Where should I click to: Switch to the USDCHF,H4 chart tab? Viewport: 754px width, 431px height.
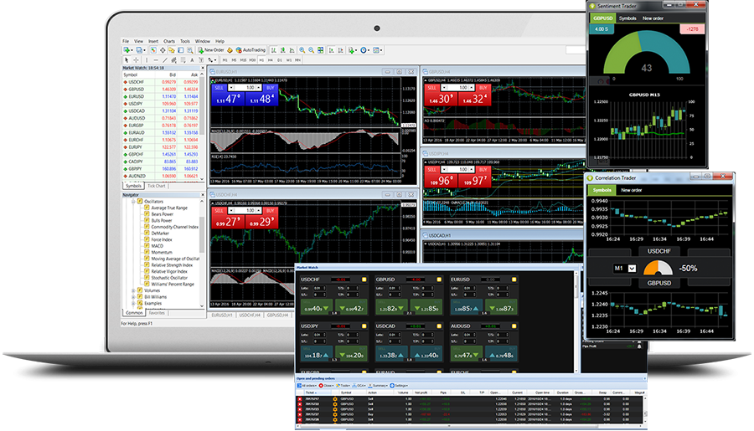click(x=250, y=316)
